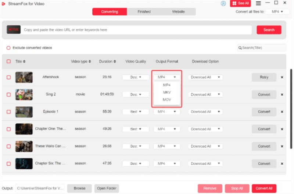This screenshot has width=294, height=194.
Task: Open Download Option dropdown for Sing 2
Action: tap(205, 95)
